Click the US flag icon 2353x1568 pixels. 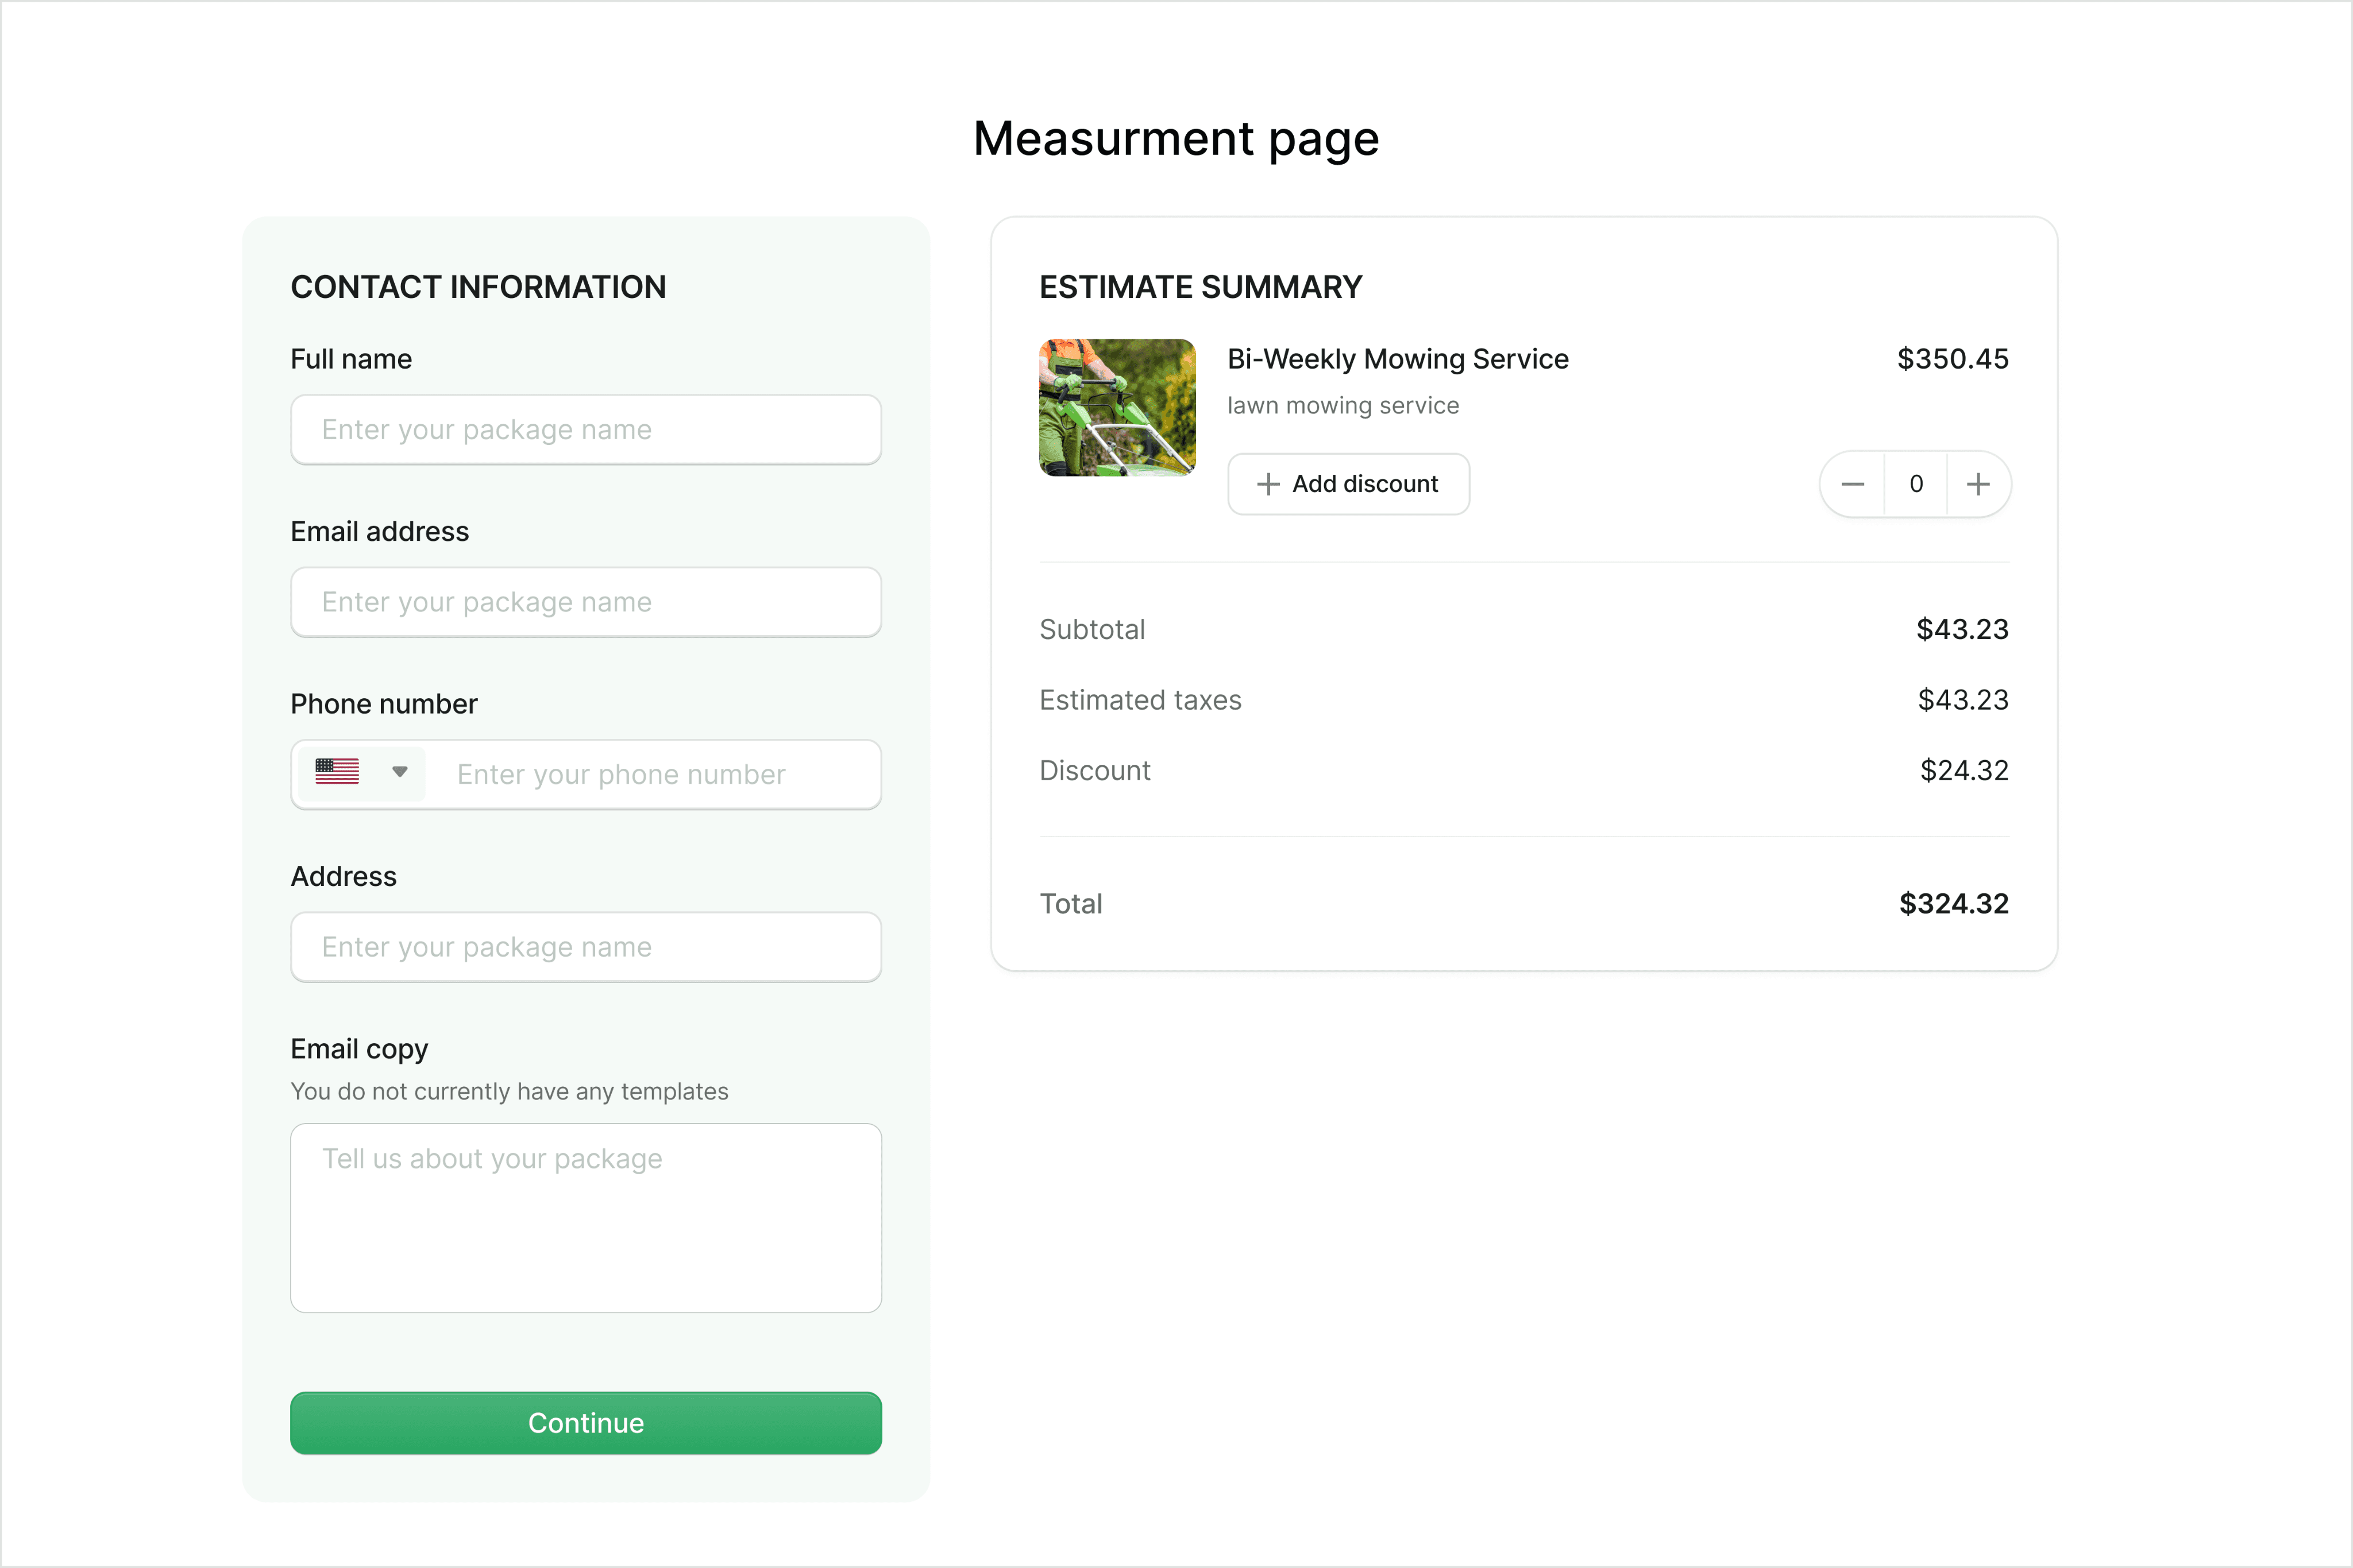337,771
